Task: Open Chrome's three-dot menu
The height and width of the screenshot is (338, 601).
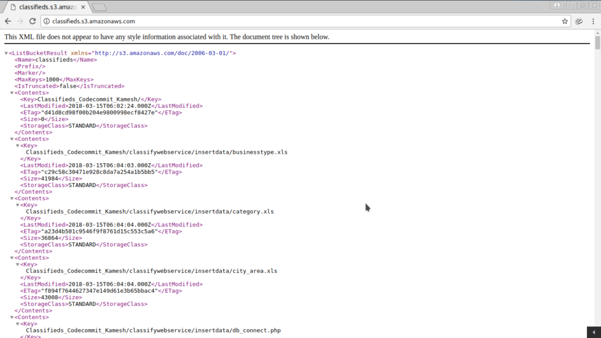Action: click(594, 21)
